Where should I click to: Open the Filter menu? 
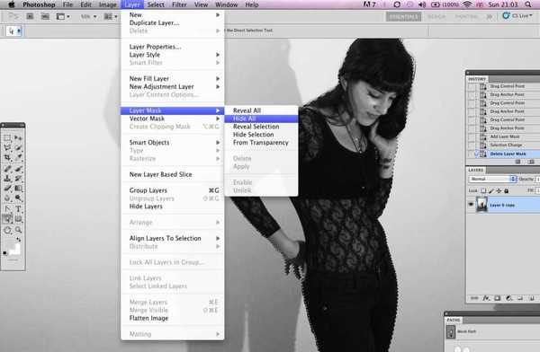(x=179, y=4)
